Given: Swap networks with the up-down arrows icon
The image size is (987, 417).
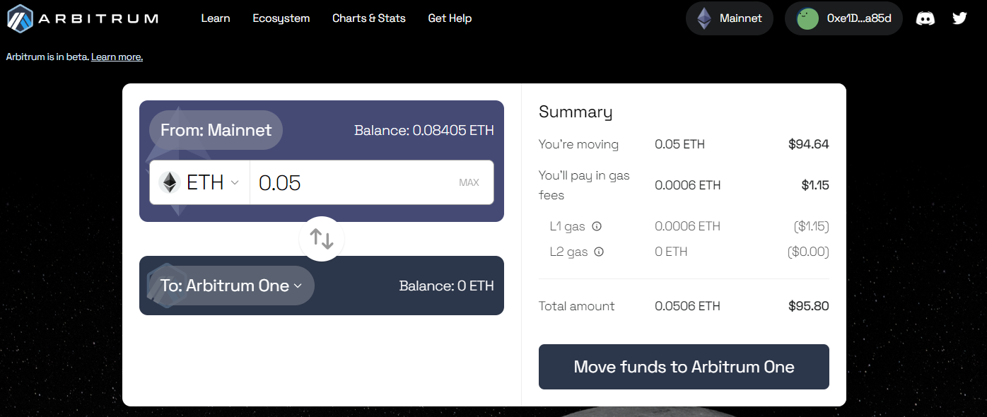Looking at the screenshot, I should coord(322,239).
